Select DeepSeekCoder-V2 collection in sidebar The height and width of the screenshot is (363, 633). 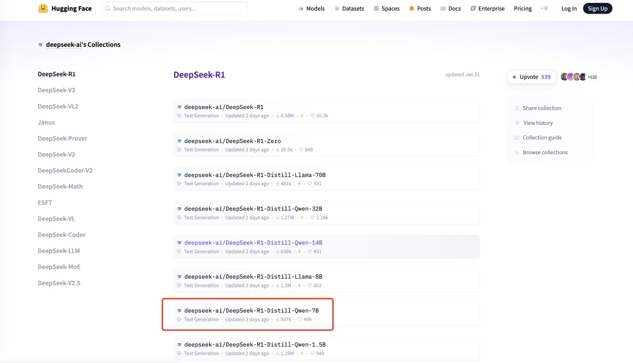click(65, 171)
